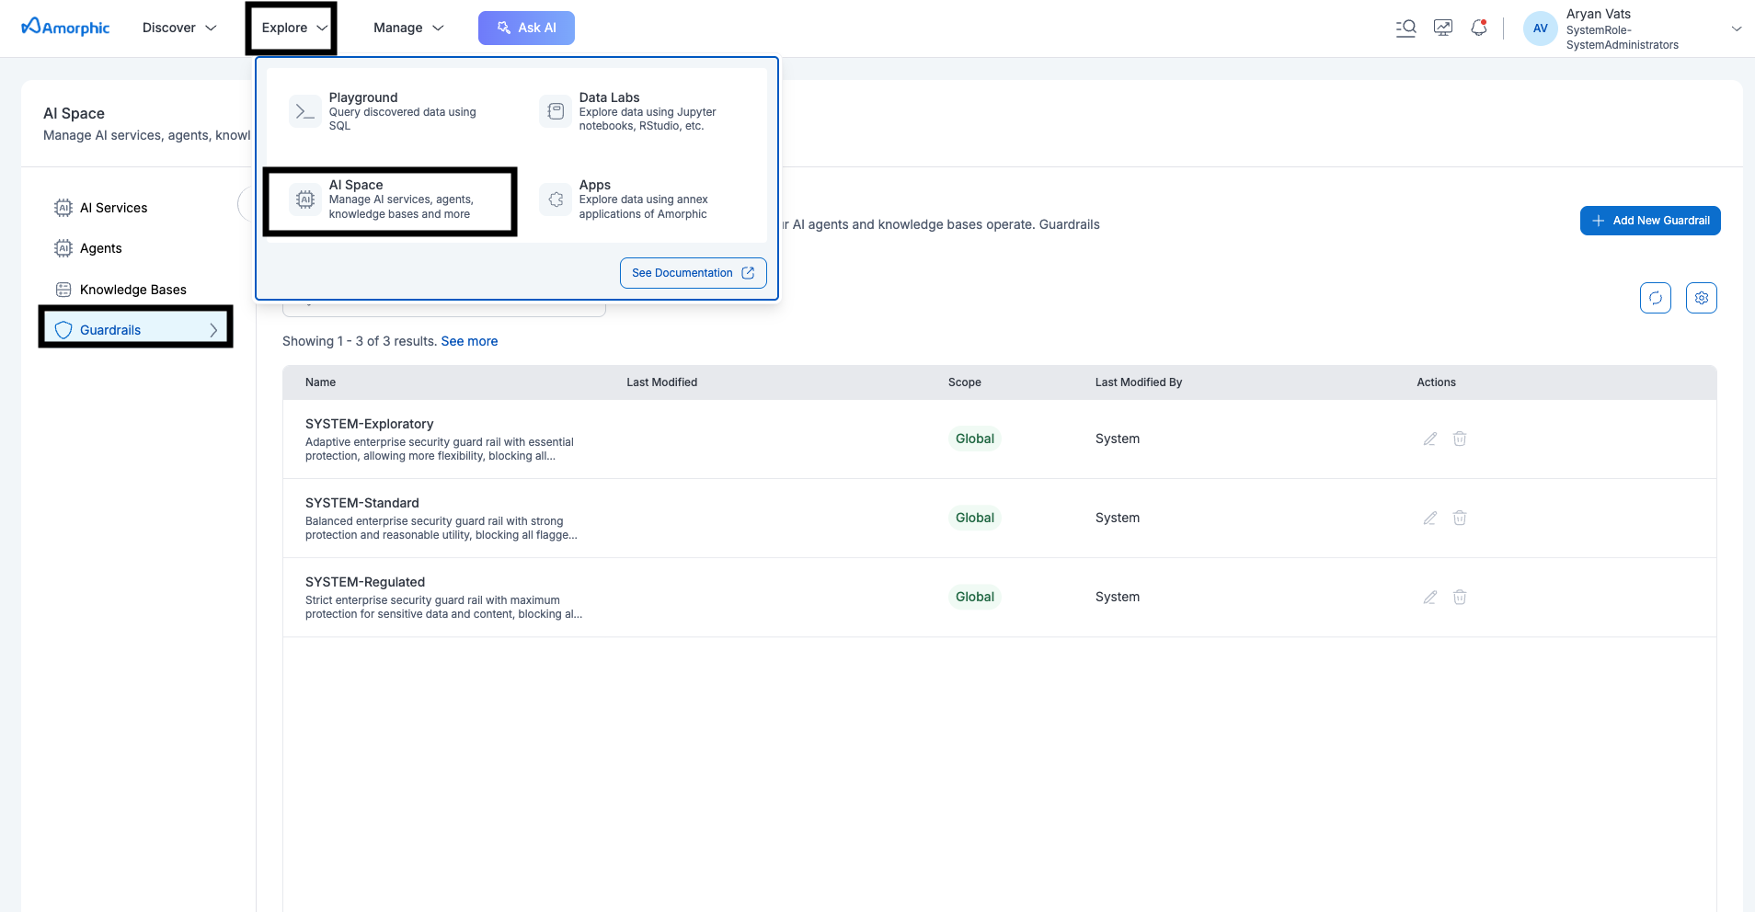Click the See more link
The height and width of the screenshot is (912, 1755).
pyautogui.click(x=469, y=341)
